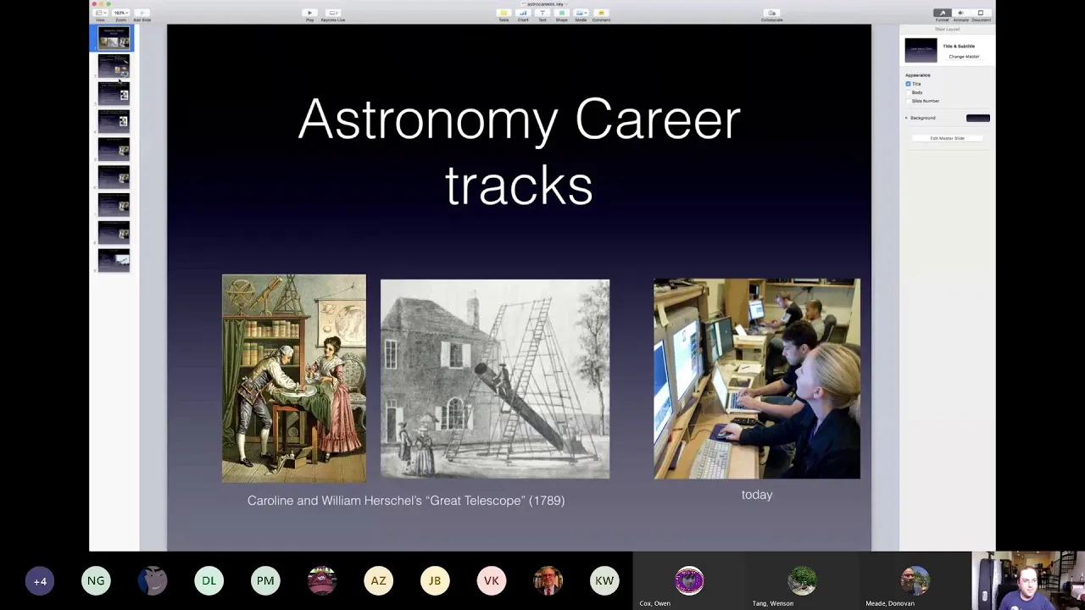Image resolution: width=1085 pixels, height=610 pixels.
Task: Open the View menu in Keynote toolbar
Action: click(100, 14)
